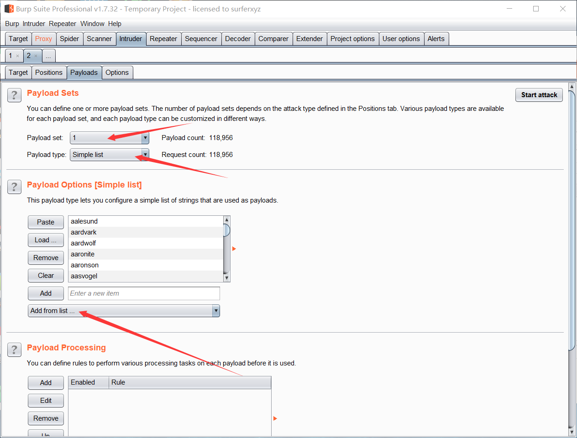The width and height of the screenshot is (577, 438).
Task: Click the Rule column header
Action: [190, 382]
